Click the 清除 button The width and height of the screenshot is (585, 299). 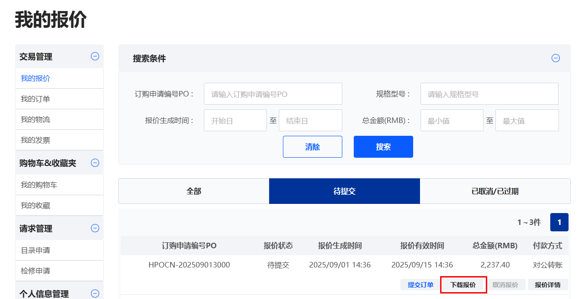coord(313,147)
